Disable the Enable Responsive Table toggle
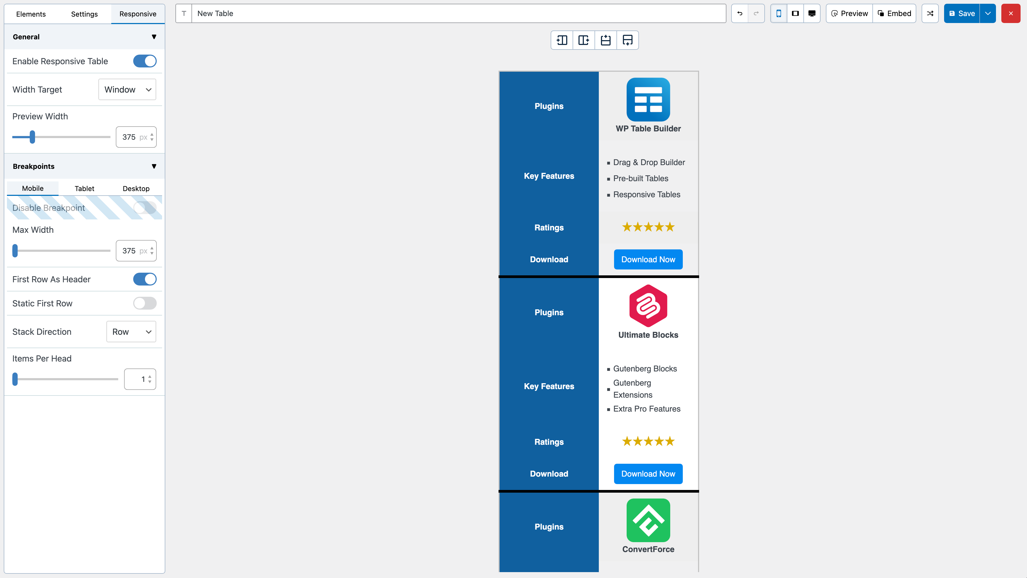Viewport: 1027px width, 578px height. pyautogui.click(x=145, y=61)
